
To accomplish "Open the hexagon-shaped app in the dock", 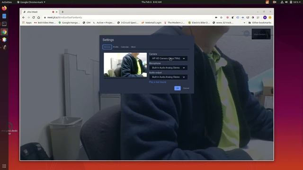I will (4, 40).
